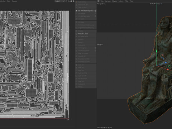Open the viewport View menu
Image resolution: width=172 pixels, height=129 pixels.
pyautogui.click(x=102, y=1)
